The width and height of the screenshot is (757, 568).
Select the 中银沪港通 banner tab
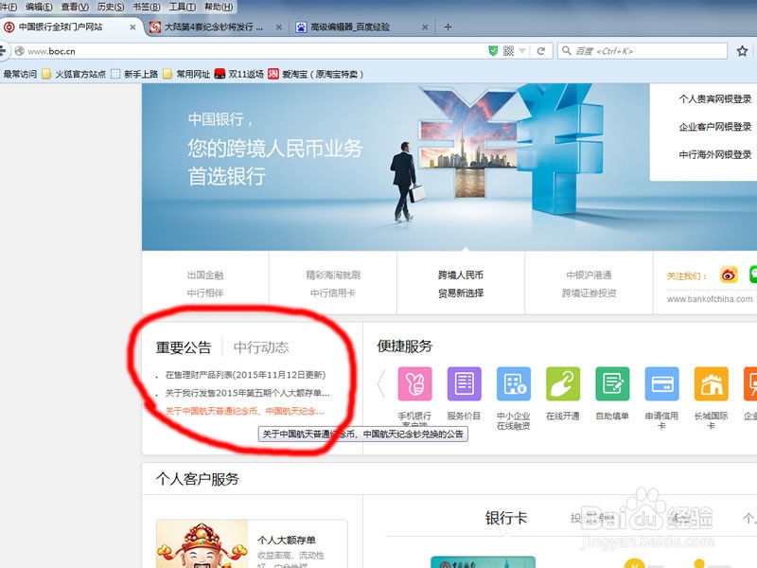(589, 283)
